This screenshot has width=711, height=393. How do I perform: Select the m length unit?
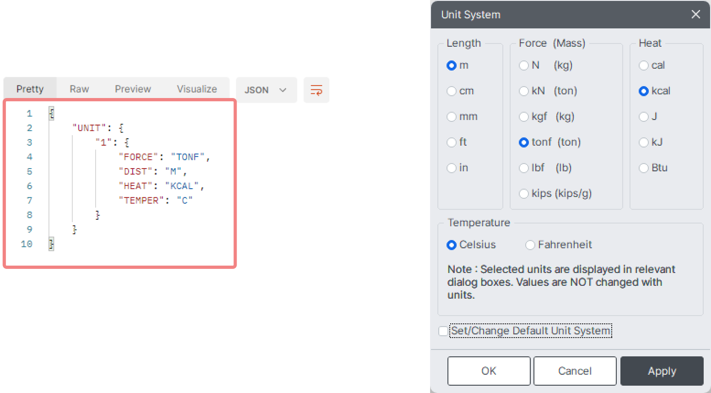pos(452,65)
